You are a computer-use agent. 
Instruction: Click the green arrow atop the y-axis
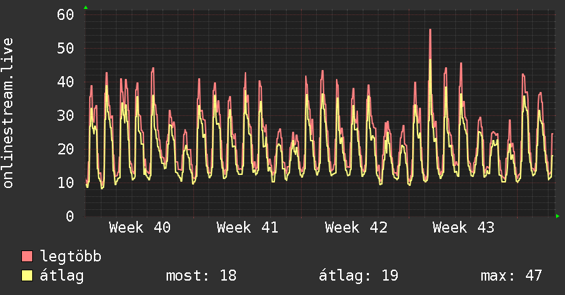tap(86, 8)
